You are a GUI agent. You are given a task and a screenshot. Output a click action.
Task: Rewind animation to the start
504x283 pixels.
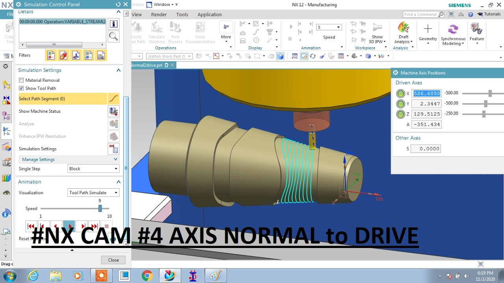31,226
